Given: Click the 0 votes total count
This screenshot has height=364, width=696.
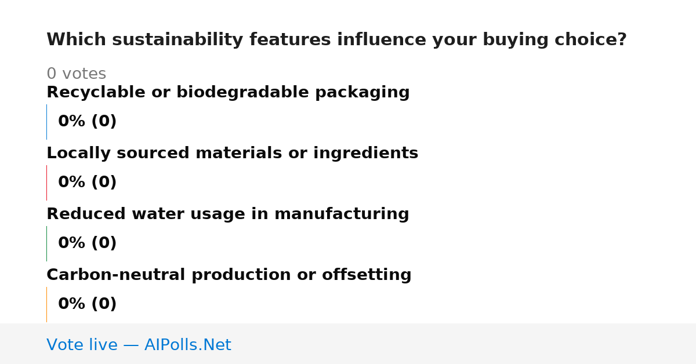Looking at the screenshot, I should (x=76, y=74).
